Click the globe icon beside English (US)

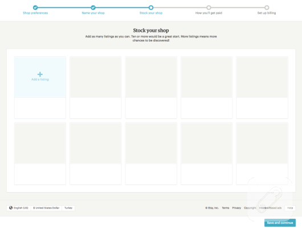pos(11,207)
